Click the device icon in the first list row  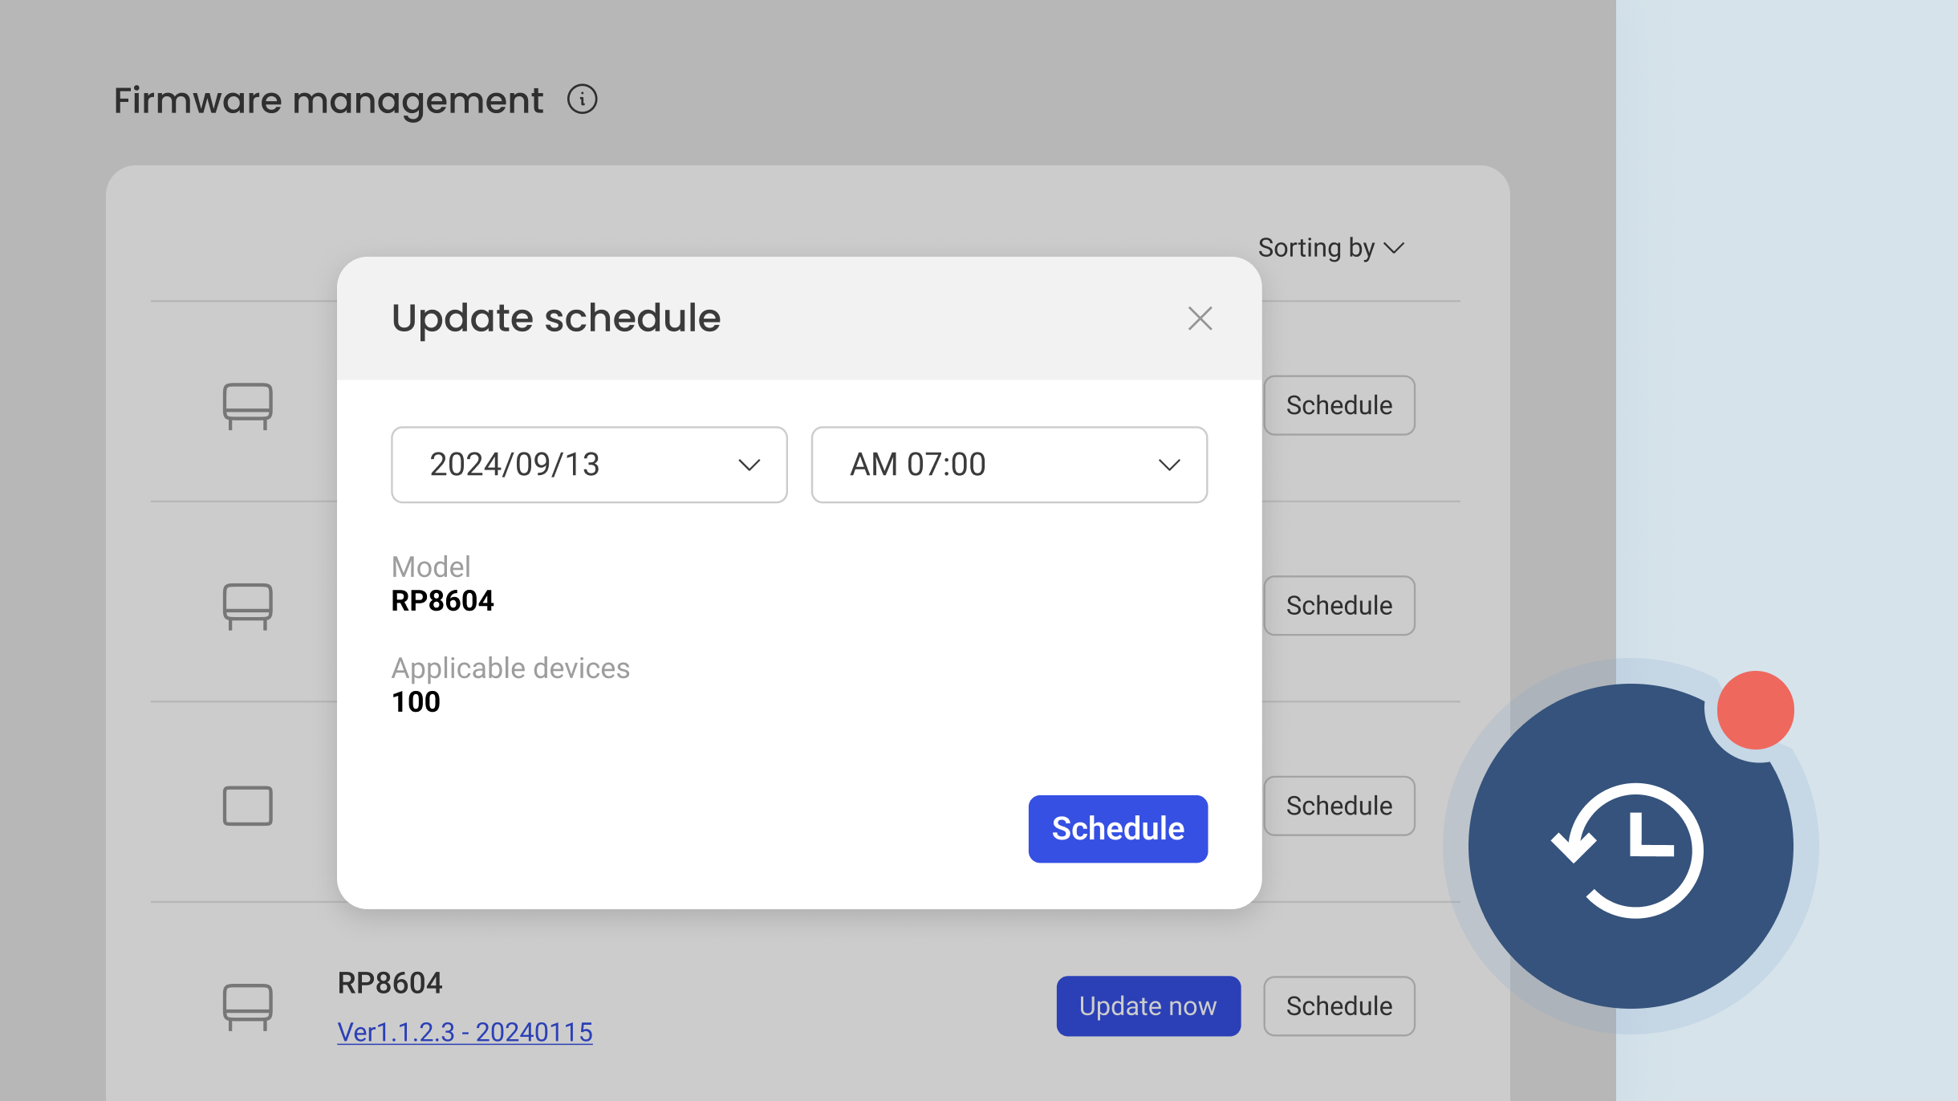click(x=249, y=406)
